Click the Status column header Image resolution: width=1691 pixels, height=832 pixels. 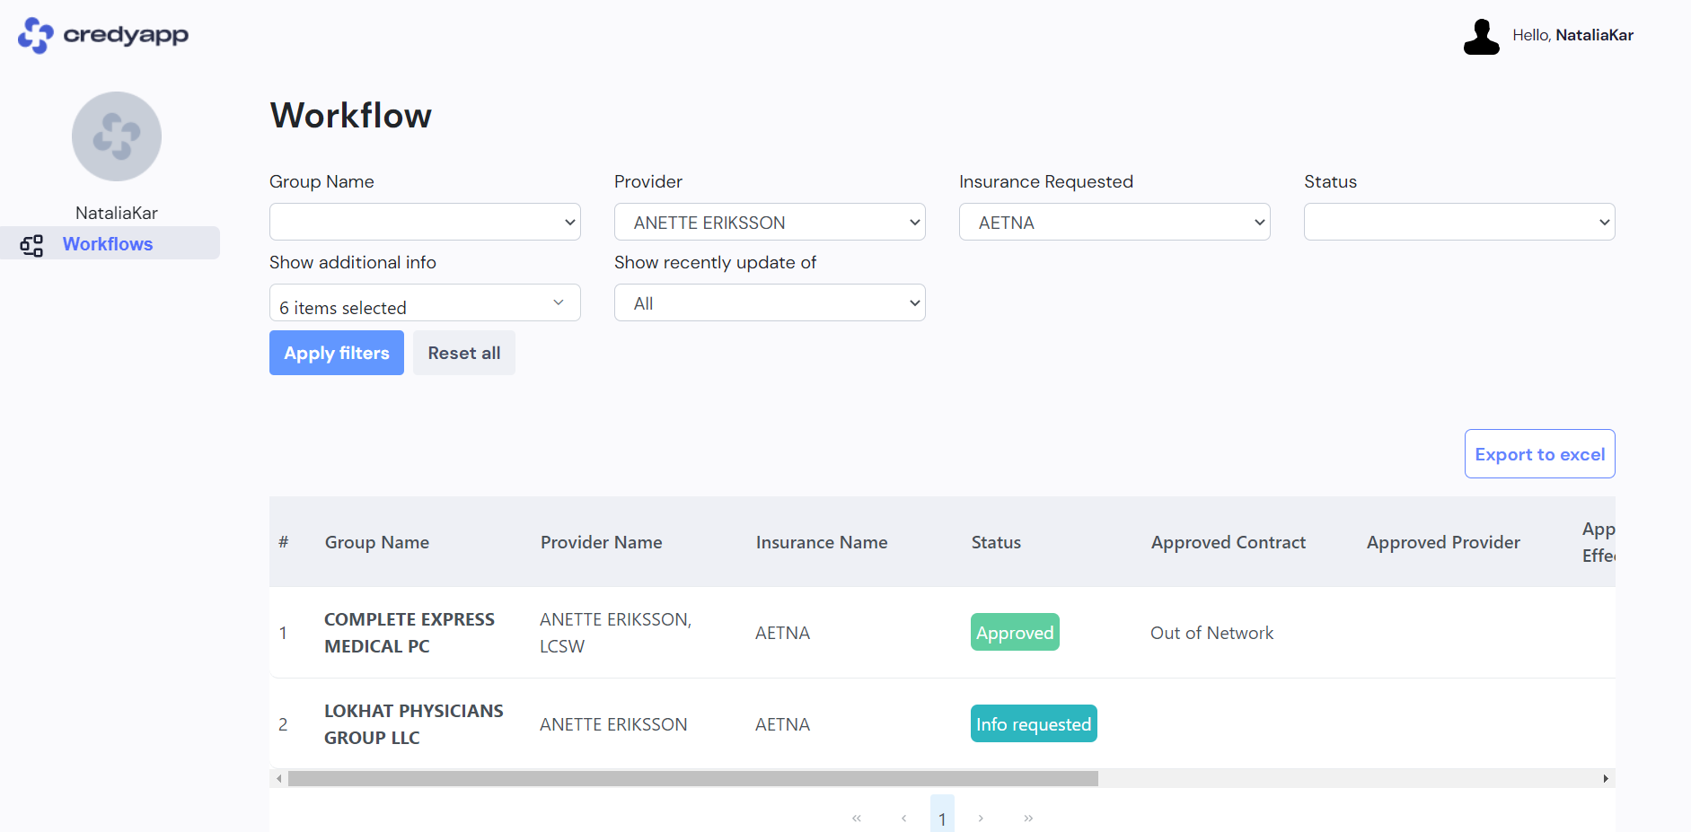pos(996,542)
